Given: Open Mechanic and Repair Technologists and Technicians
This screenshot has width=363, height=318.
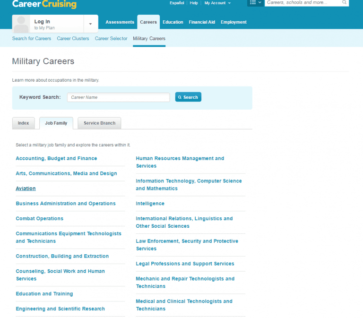Looking at the screenshot, I should pos(185,283).
